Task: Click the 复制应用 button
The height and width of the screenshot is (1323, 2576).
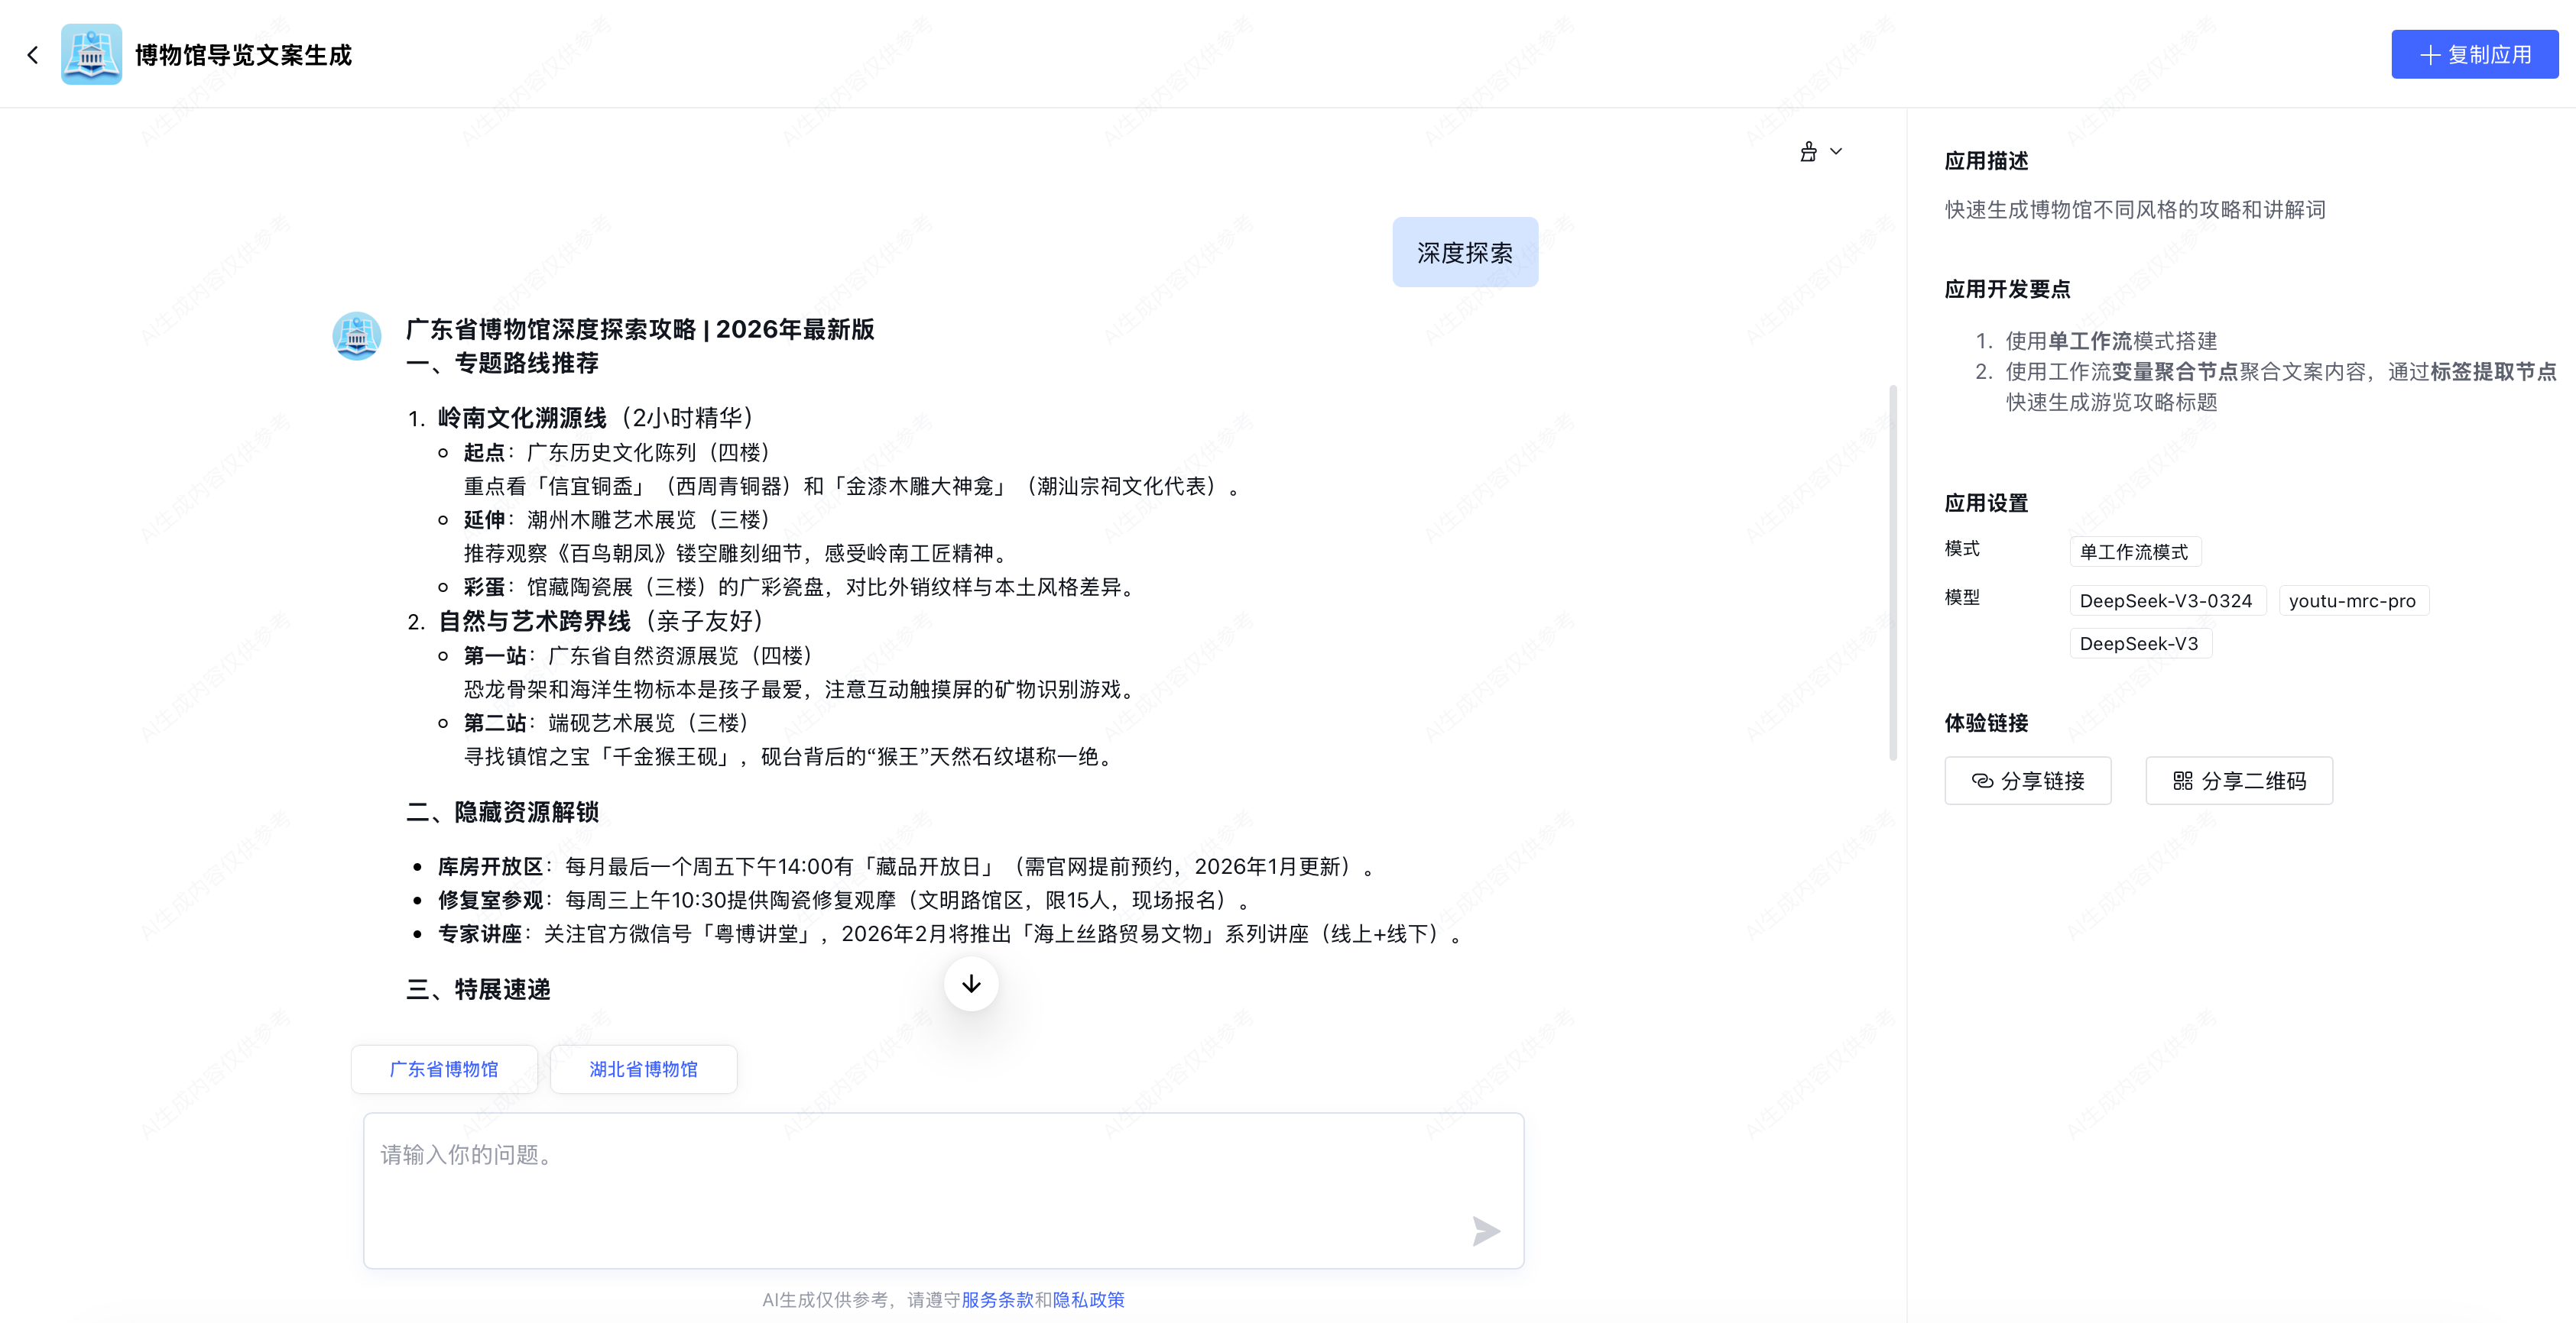Action: pos(2474,55)
